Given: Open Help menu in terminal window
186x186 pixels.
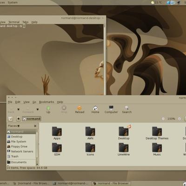Looking at the screenshot, I should coord(34,22).
